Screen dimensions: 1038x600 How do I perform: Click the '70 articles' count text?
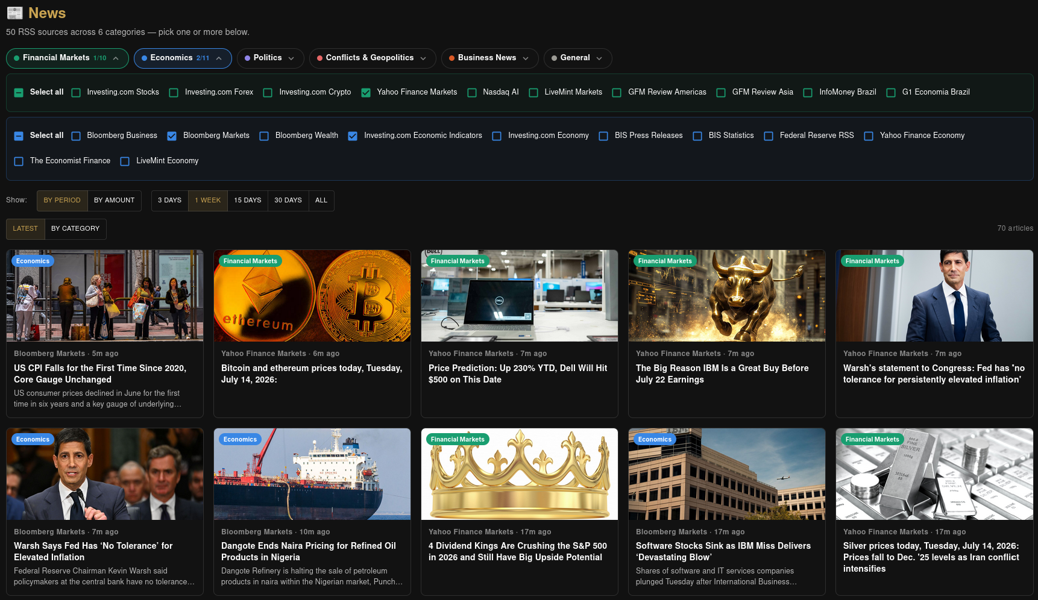1015,228
